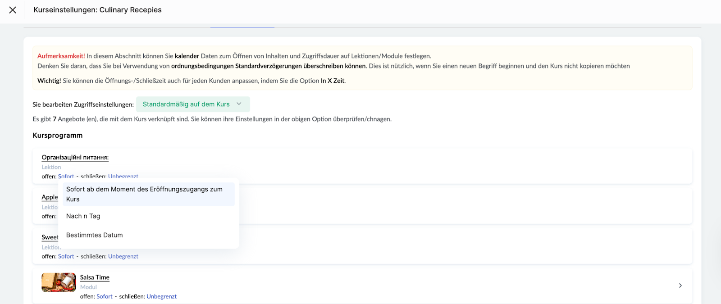Open the 'Sweet' lesson title

(x=50, y=237)
